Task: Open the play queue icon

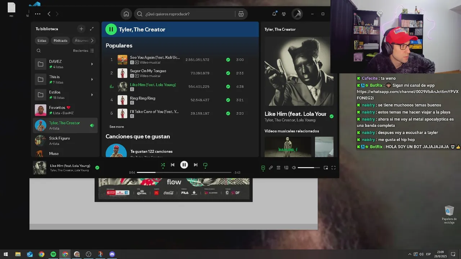Action: 278,168
